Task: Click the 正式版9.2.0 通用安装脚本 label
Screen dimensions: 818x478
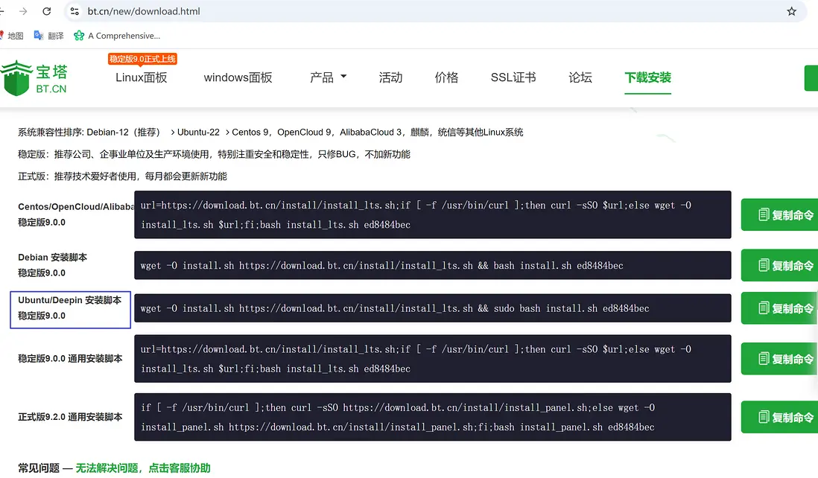Action: [70, 417]
